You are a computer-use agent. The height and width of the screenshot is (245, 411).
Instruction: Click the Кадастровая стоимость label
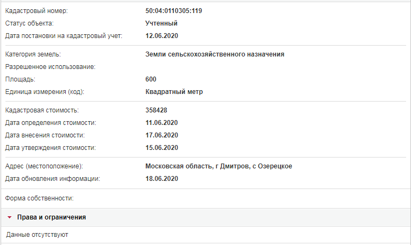point(42,110)
